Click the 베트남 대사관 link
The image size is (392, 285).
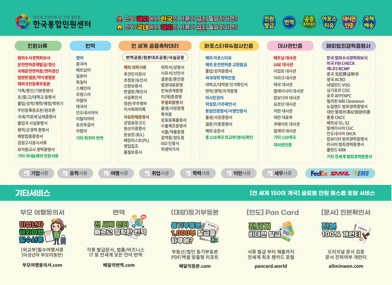(x=285, y=58)
